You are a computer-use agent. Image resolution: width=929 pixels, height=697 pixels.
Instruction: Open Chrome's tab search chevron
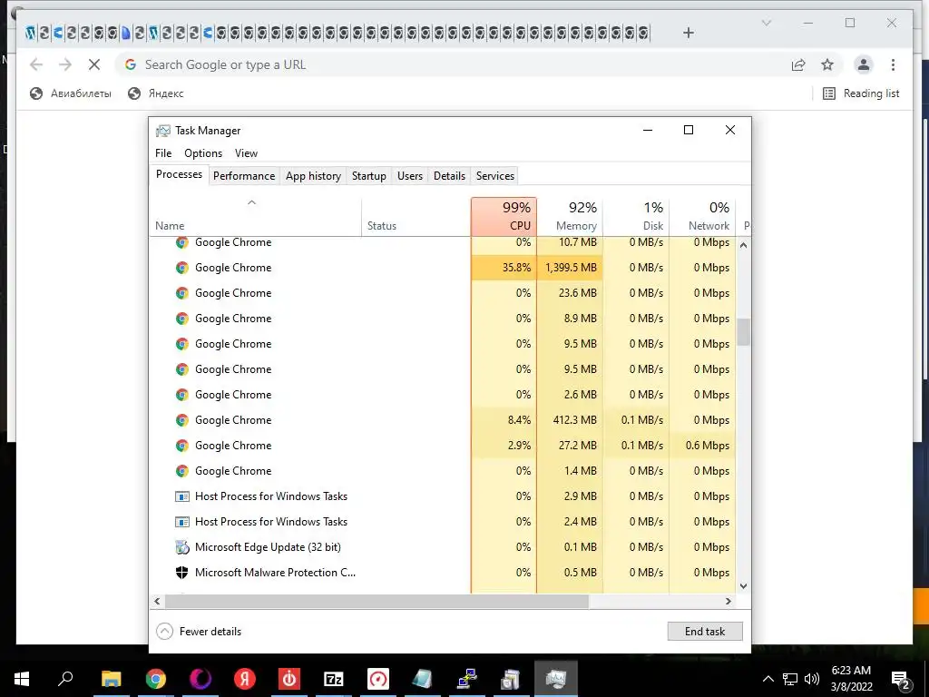[766, 23]
